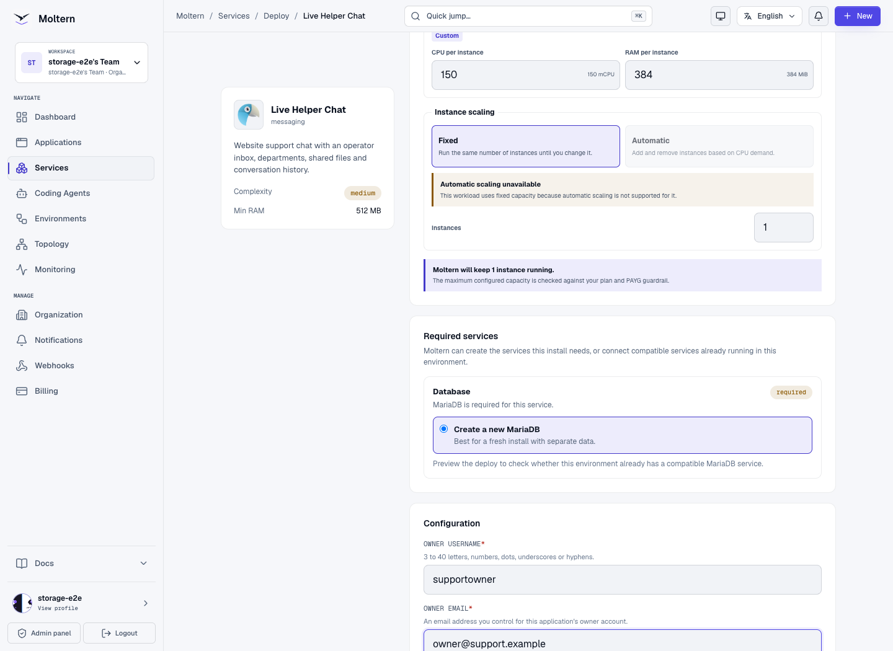The width and height of the screenshot is (893, 651).
Task: Click the Webhooks icon
Action: pos(22,366)
